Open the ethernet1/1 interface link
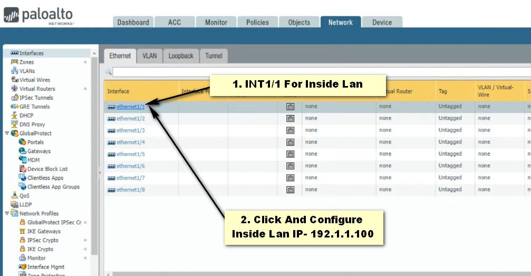The width and height of the screenshot is (531, 276). coord(130,107)
